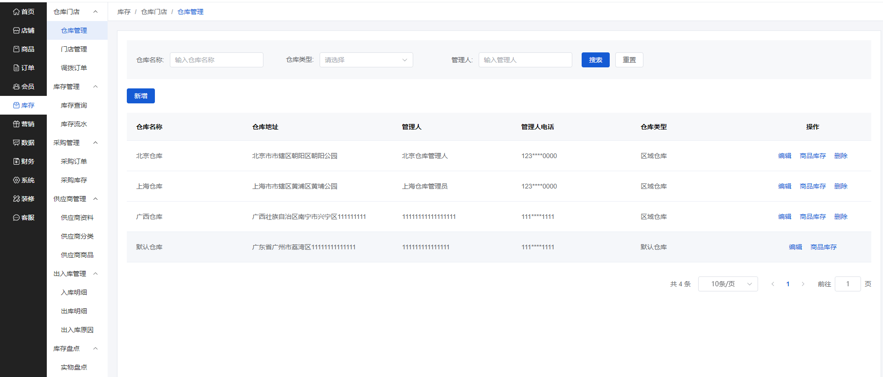Go to next page arrow
Viewport: 883px width, 377px height.
(x=803, y=284)
